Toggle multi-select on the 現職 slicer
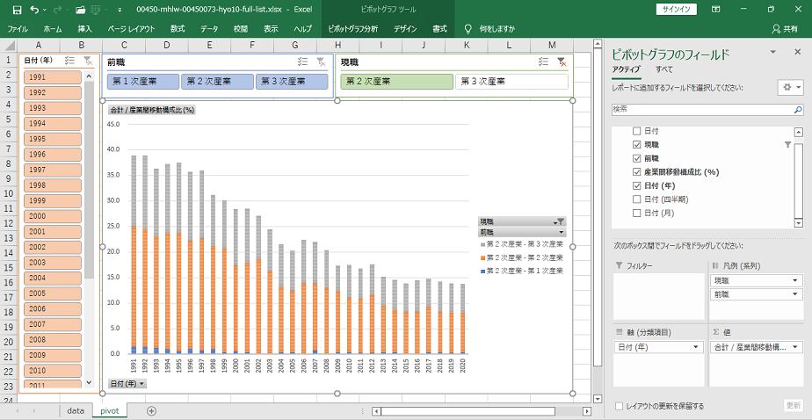 pyautogui.click(x=544, y=62)
